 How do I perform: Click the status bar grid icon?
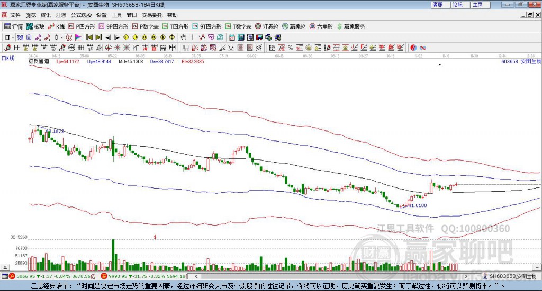pos(4,276)
